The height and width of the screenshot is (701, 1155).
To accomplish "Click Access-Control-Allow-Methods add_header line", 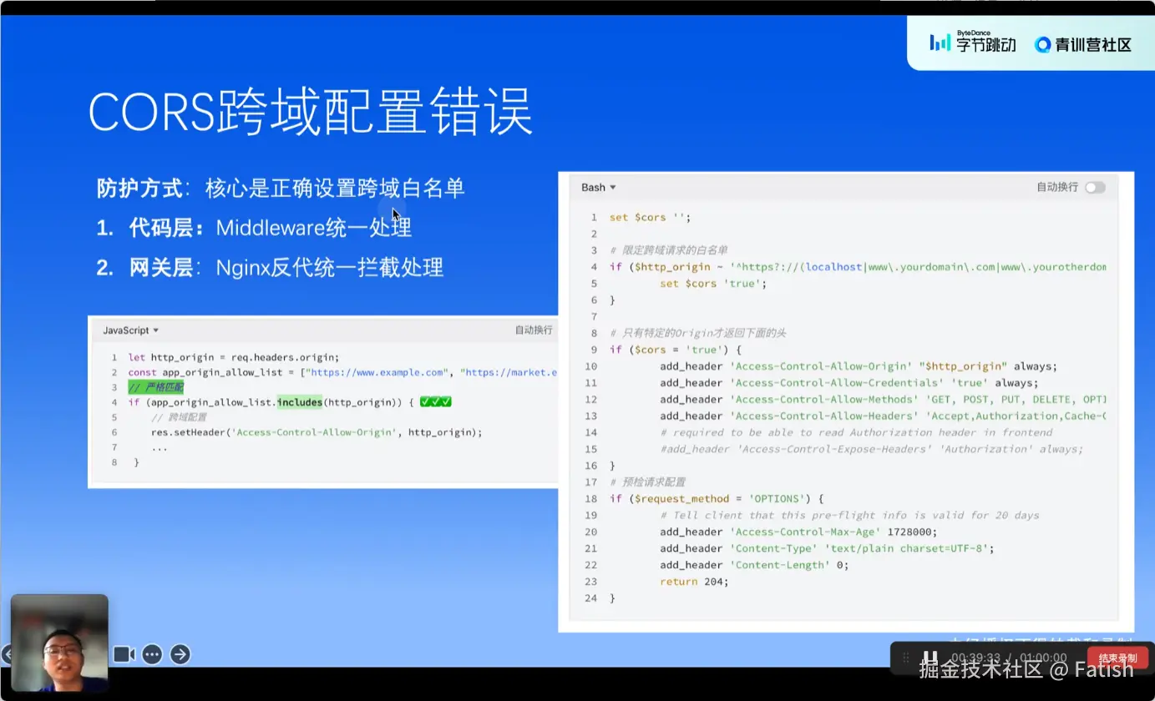I will click(x=884, y=400).
